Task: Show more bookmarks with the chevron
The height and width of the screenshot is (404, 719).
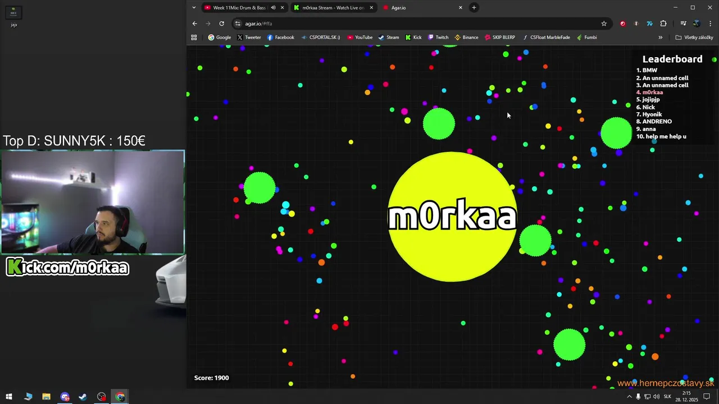Action: coord(661,38)
